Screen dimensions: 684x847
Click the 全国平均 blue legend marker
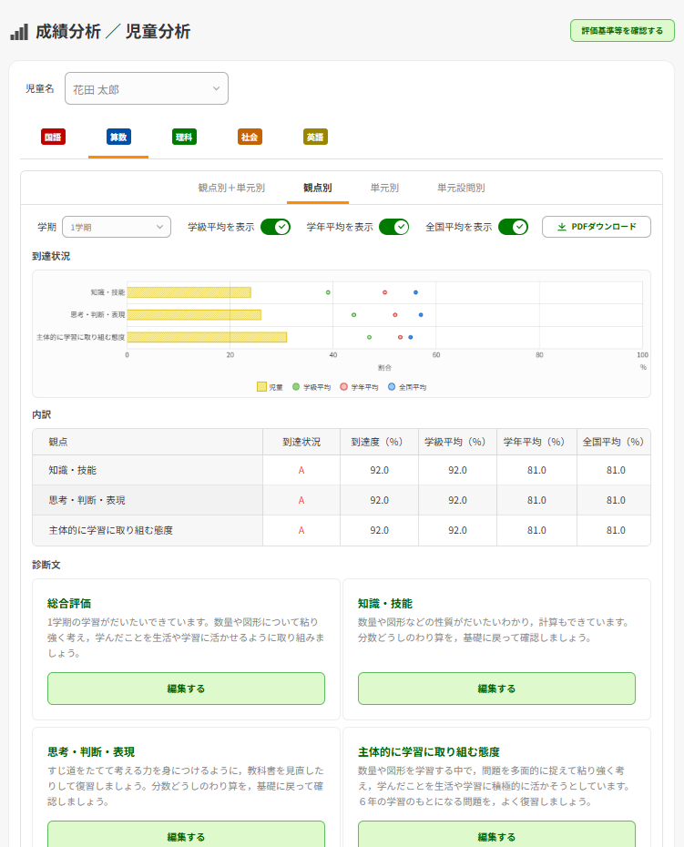pos(392,387)
